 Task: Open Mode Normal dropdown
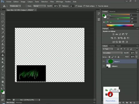coord(39,6)
